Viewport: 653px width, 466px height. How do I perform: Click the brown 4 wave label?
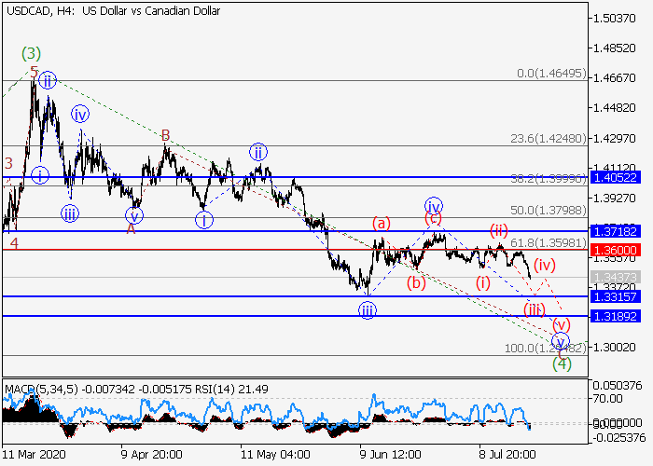coord(14,243)
